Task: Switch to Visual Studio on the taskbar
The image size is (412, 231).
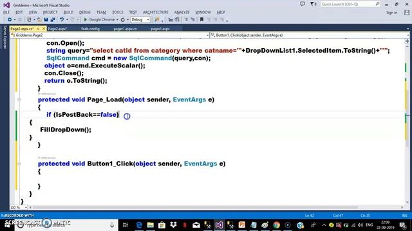Action: coord(219,225)
